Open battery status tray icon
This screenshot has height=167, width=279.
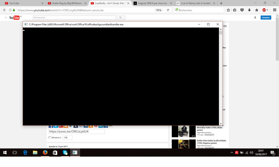241,152
